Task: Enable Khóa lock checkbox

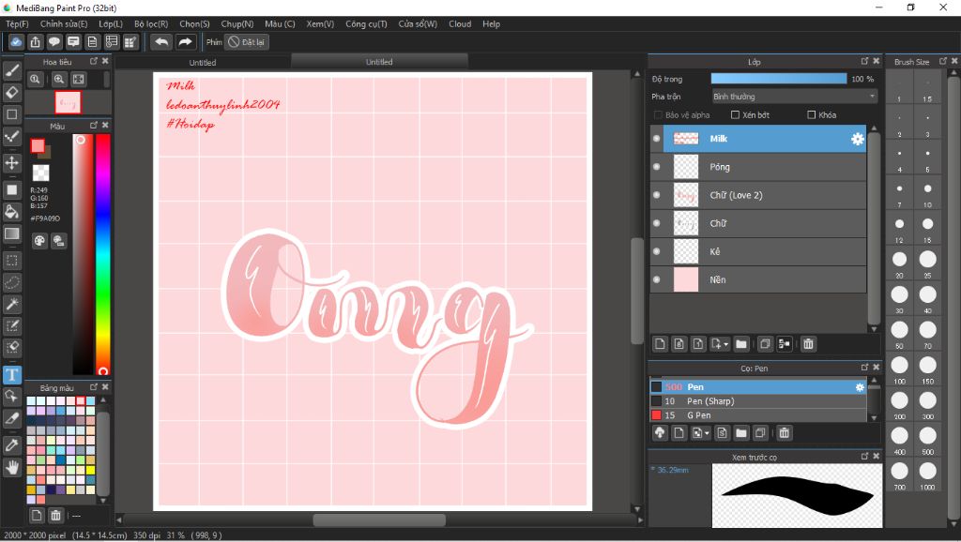Action: click(812, 114)
